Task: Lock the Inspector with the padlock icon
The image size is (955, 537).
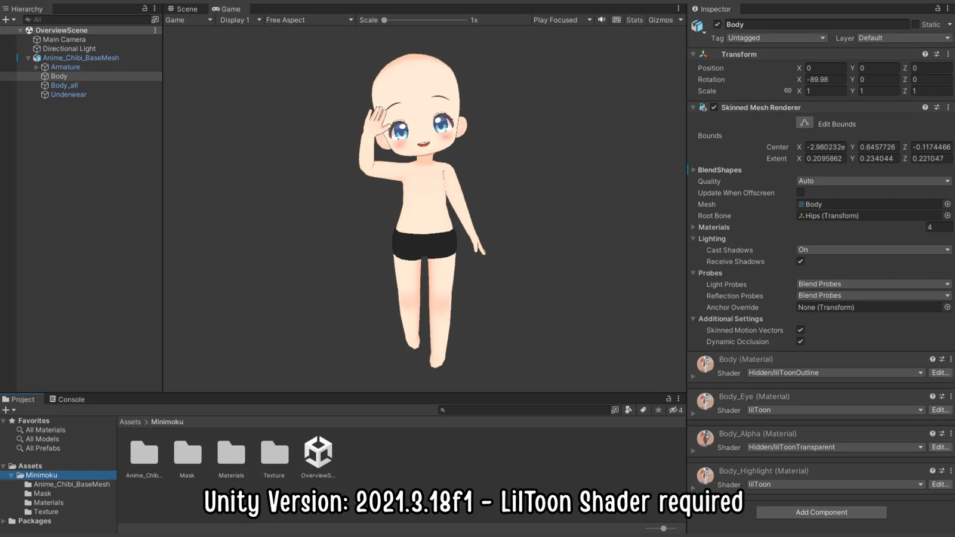Action: [x=939, y=8]
